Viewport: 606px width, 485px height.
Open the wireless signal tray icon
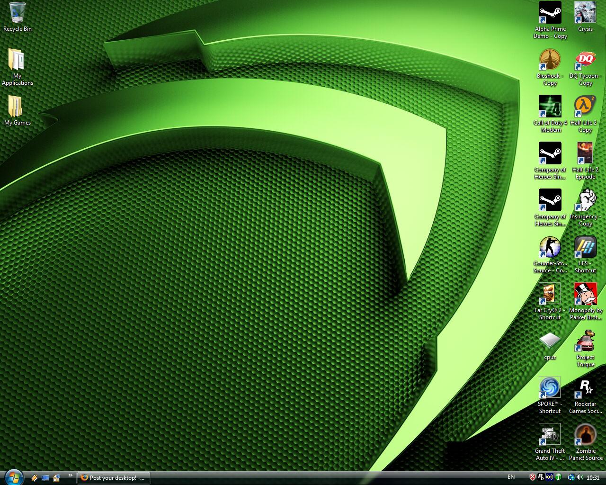550,477
